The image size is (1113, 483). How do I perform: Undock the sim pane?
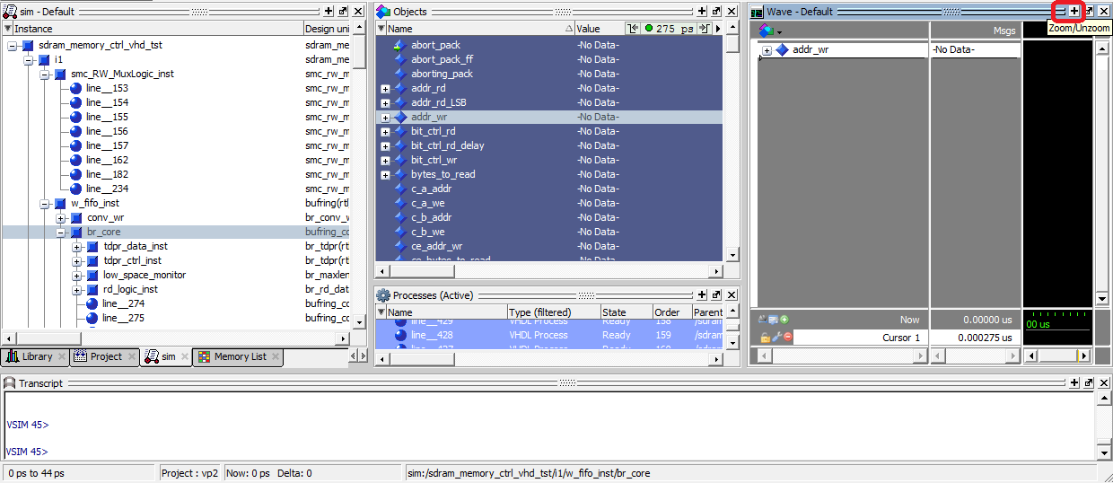pyautogui.click(x=343, y=12)
